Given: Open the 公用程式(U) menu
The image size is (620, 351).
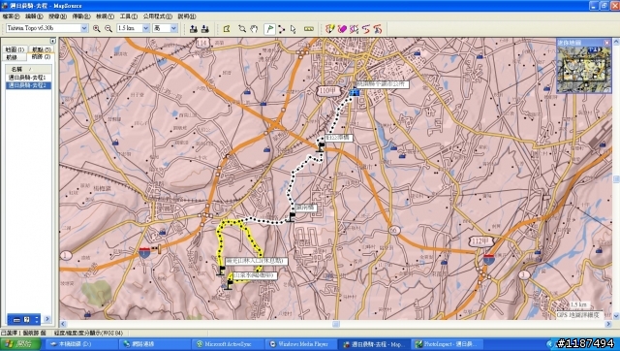Looking at the screenshot, I should click(x=157, y=16).
